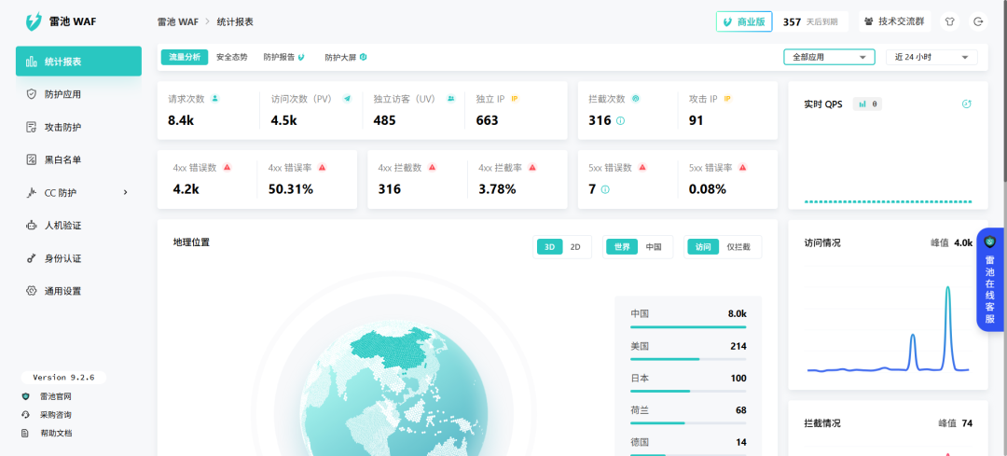Click the 荷兰 row value 68

click(x=741, y=409)
